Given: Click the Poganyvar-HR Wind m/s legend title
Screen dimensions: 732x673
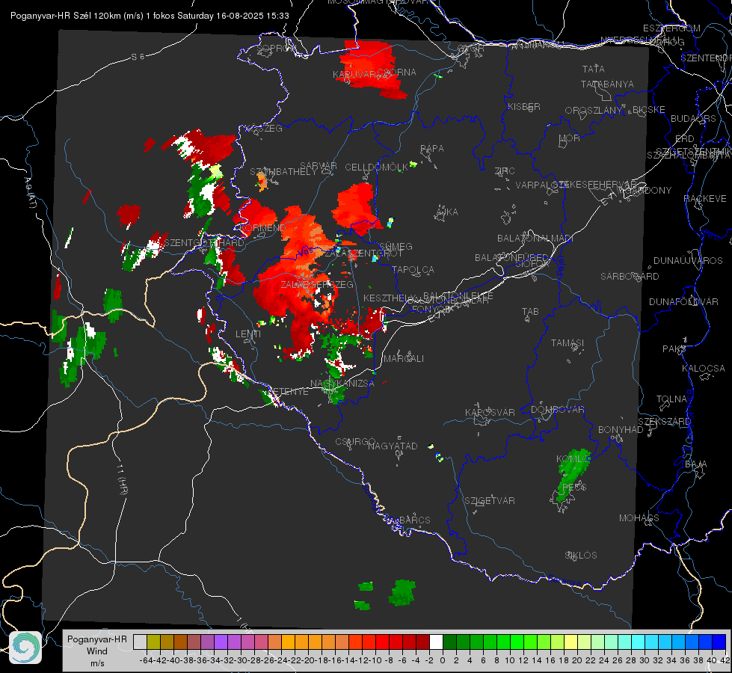Looking at the screenshot, I should click(97, 651).
